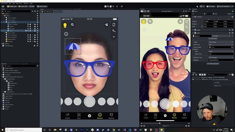This screenshot has width=235, height=132.
Task: Collapse the Camera tree node
Action: tap(1, 14)
